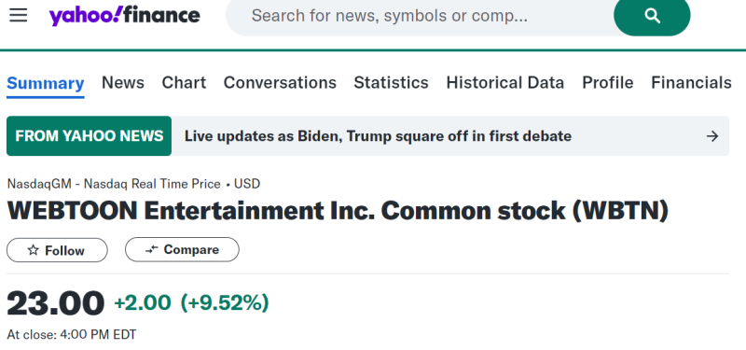Click the FROM YAHOO NEWS label
The width and height of the screenshot is (746, 350).
click(x=89, y=136)
